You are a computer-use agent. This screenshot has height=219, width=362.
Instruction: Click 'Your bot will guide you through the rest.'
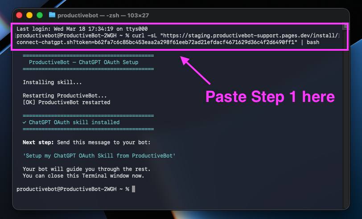tap(86, 169)
